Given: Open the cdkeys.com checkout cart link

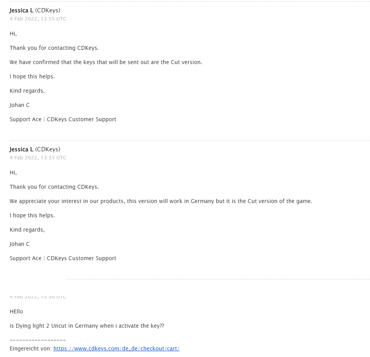Looking at the screenshot, I should click(x=116, y=349).
